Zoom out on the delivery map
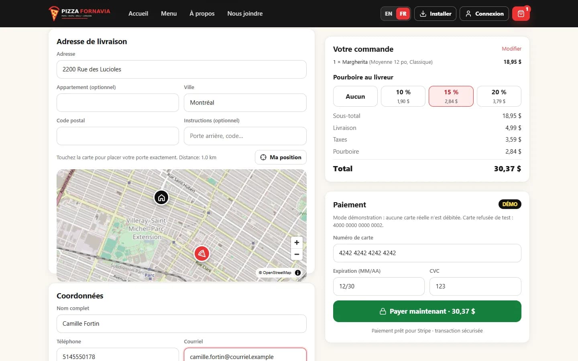 pos(297,254)
